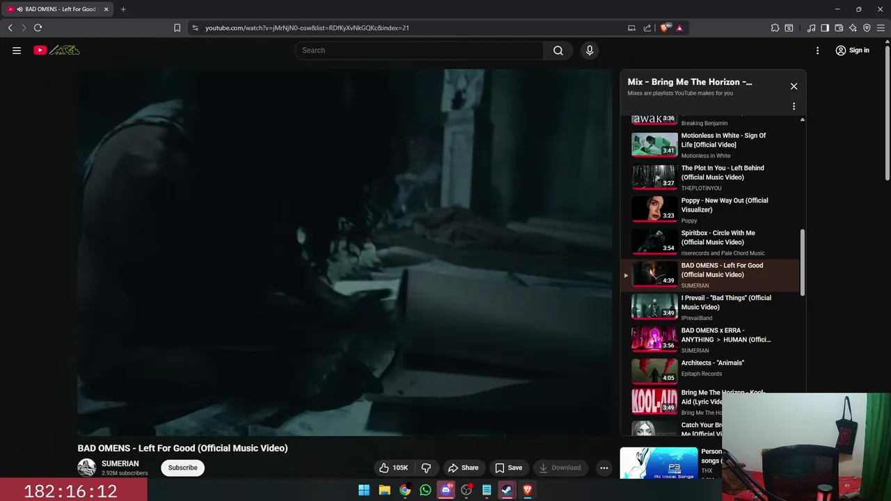The image size is (891, 501).
Task: Open Discord from the taskbar
Action: click(x=446, y=490)
